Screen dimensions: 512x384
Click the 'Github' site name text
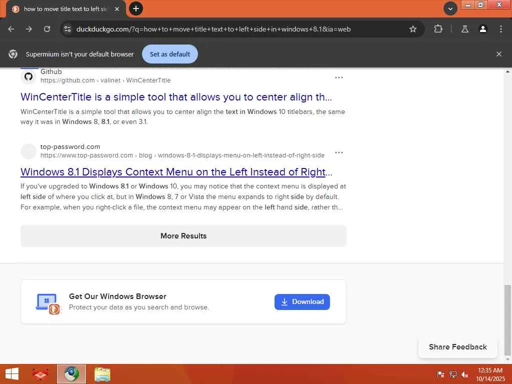click(x=51, y=71)
